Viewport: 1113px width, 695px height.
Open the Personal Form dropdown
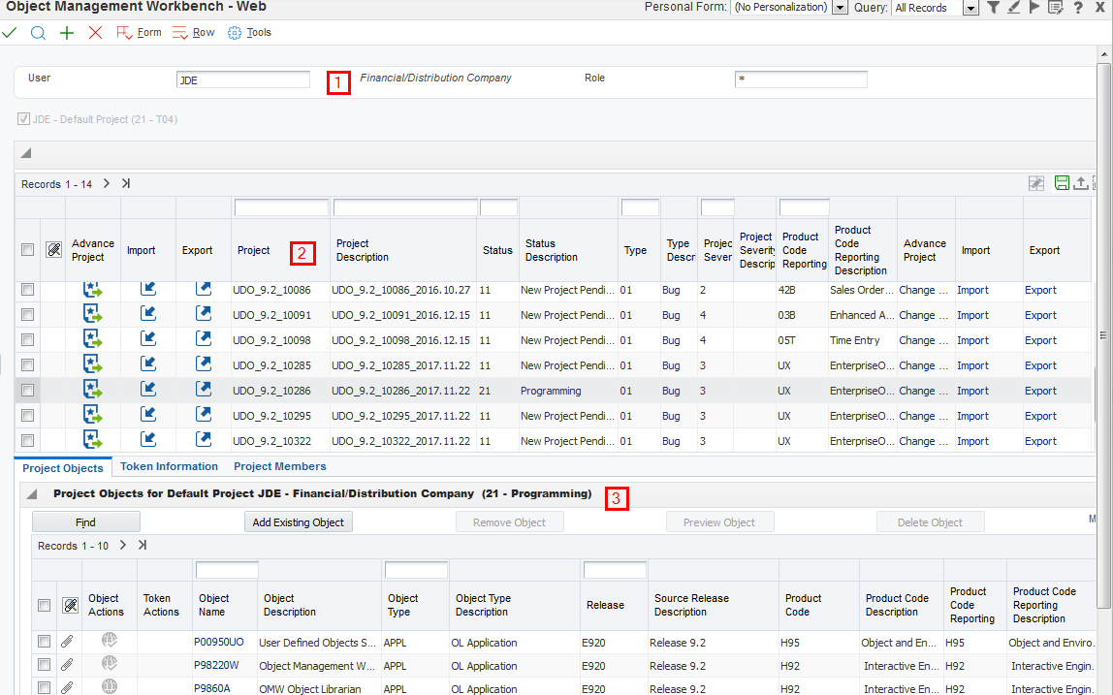(839, 8)
